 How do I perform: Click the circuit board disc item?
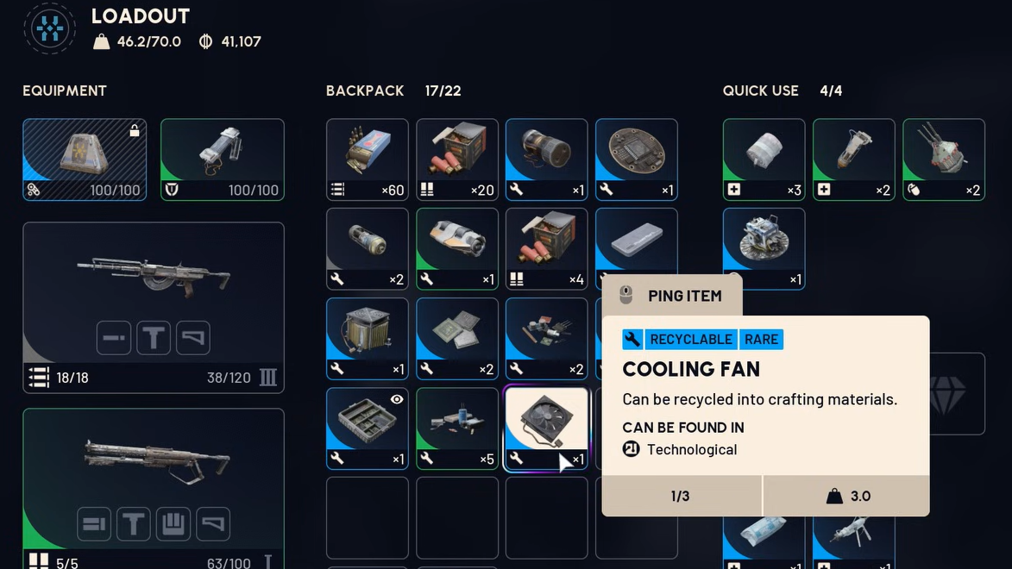[x=637, y=159]
